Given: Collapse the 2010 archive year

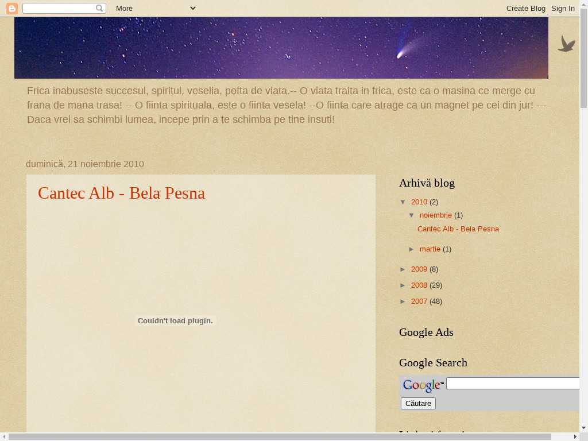Looking at the screenshot, I should (404, 202).
